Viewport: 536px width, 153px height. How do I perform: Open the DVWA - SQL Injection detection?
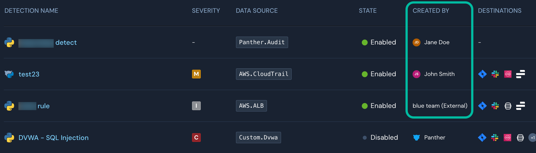coord(53,138)
